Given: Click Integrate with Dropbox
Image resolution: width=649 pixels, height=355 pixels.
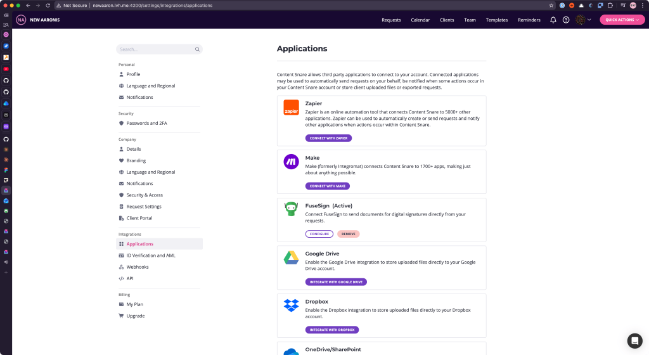Looking at the screenshot, I should 332,330.
